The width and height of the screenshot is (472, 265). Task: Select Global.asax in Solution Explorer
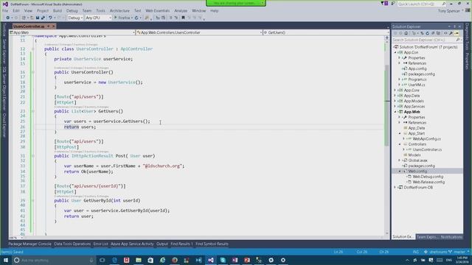point(418,160)
